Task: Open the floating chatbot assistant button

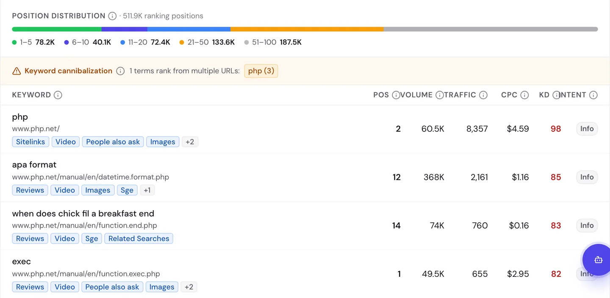Action: [598, 259]
